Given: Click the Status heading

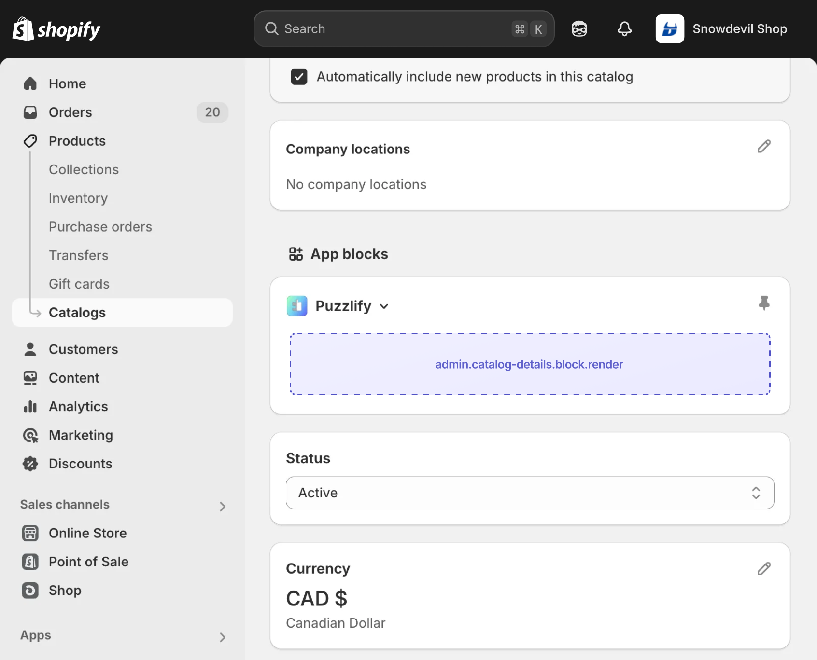Looking at the screenshot, I should pyautogui.click(x=308, y=458).
